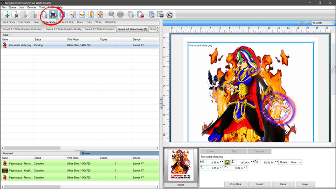Click the Invert button
The height and width of the screenshot is (189, 336).
[x=260, y=184]
